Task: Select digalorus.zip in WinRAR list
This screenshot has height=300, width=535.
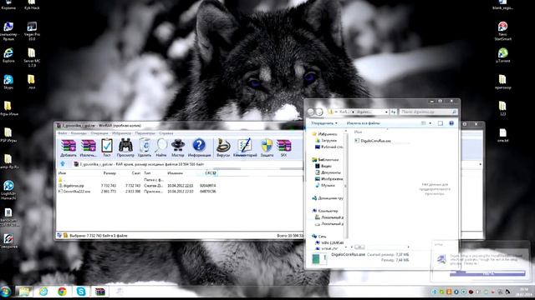Action: coord(136,186)
